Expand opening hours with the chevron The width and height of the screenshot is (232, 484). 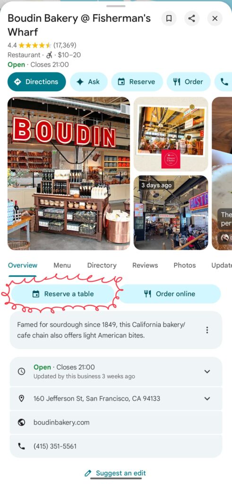pyautogui.click(x=207, y=372)
